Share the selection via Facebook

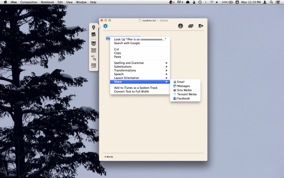pyautogui.click(x=183, y=99)
